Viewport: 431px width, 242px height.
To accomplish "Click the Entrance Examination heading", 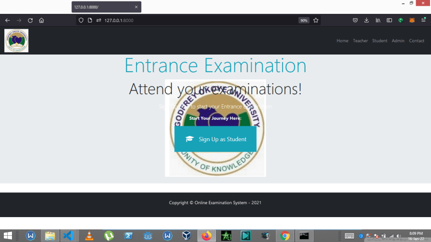I will coord(215,66).
